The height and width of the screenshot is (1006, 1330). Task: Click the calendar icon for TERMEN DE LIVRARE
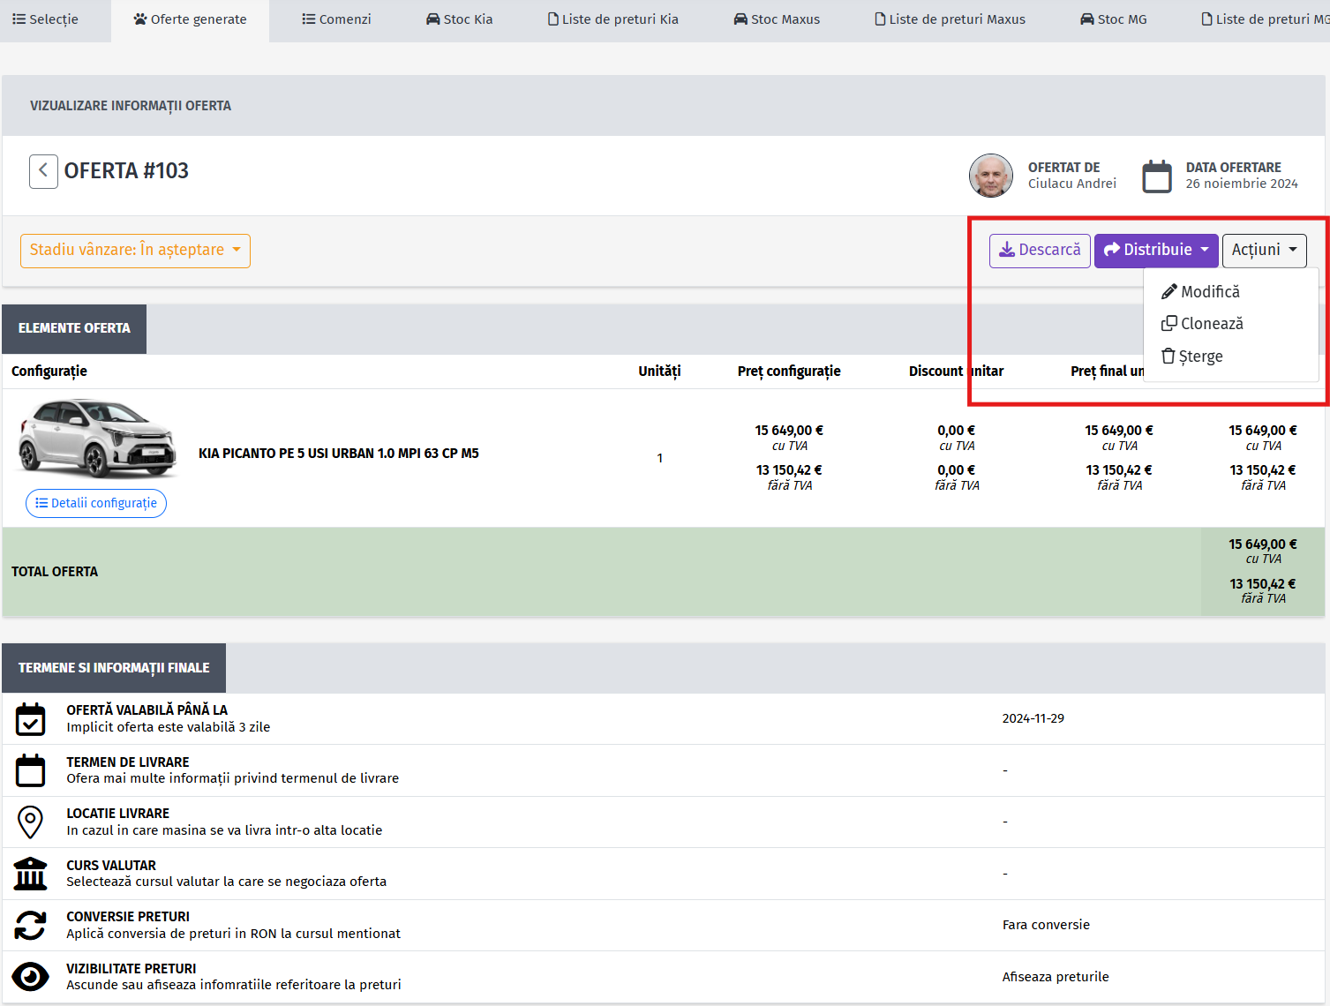[x=31, y=770]
